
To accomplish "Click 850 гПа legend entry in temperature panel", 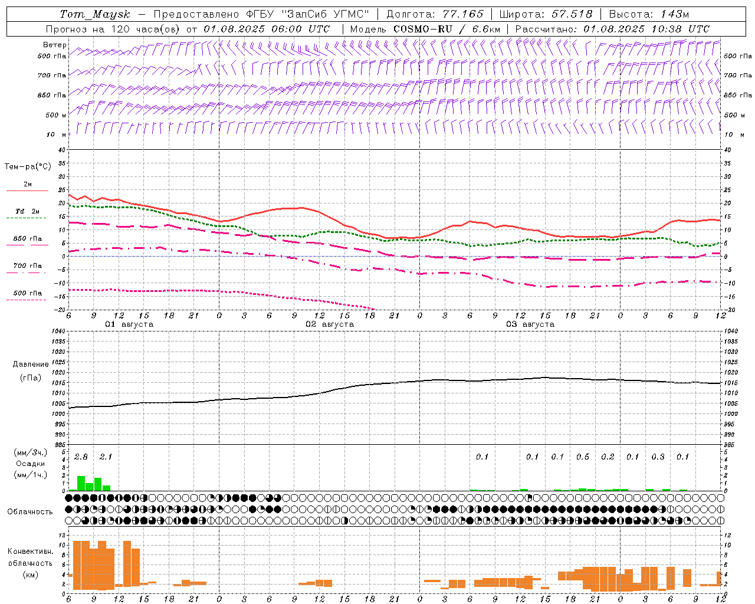I will (x=27, y=238).
